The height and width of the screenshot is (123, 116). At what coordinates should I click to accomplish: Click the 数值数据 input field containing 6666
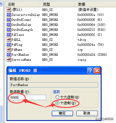coord(28,97)
